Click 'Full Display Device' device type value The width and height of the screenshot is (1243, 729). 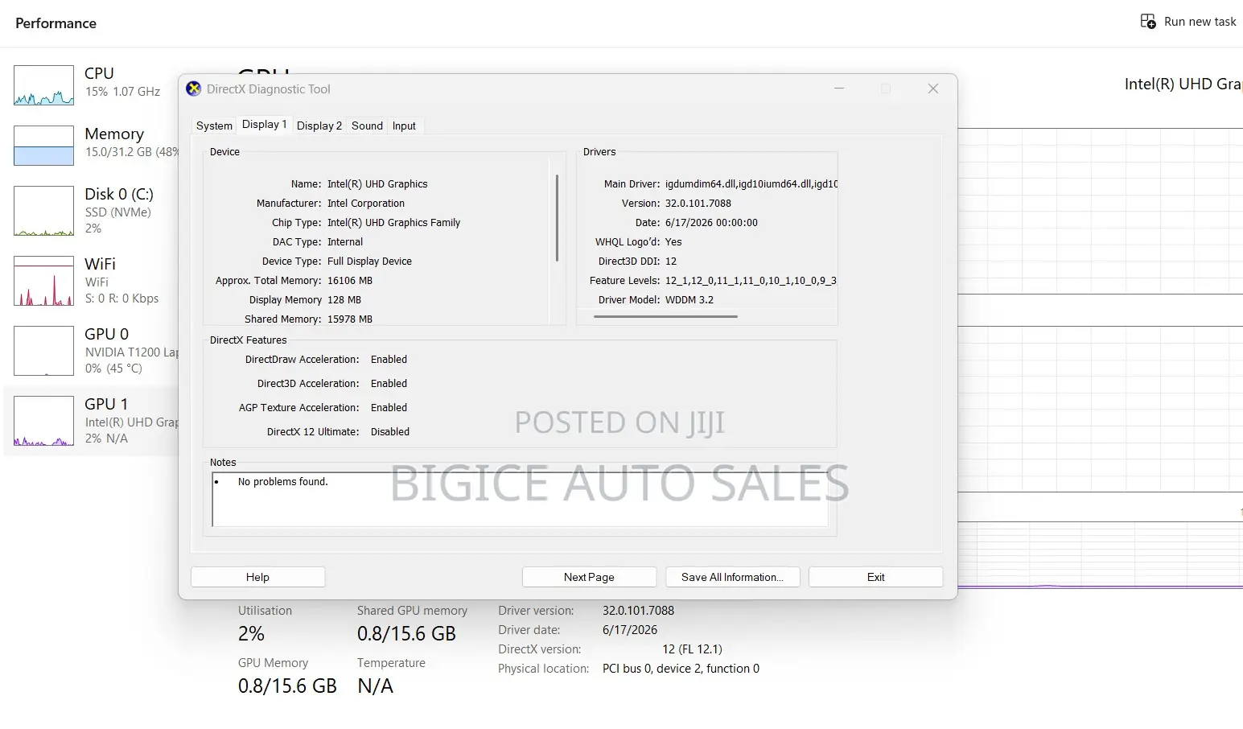tap(369, 261)
